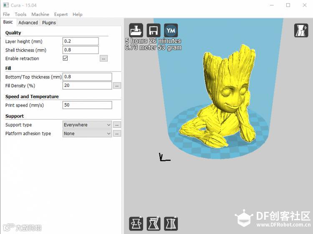313x234 pixels.
Task: Click the Load model icon
Action: pos(136,31)
